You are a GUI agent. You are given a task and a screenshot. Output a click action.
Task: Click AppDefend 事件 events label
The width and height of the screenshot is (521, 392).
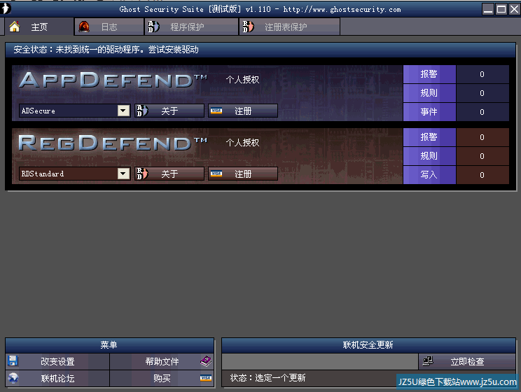tap(429, 112)
